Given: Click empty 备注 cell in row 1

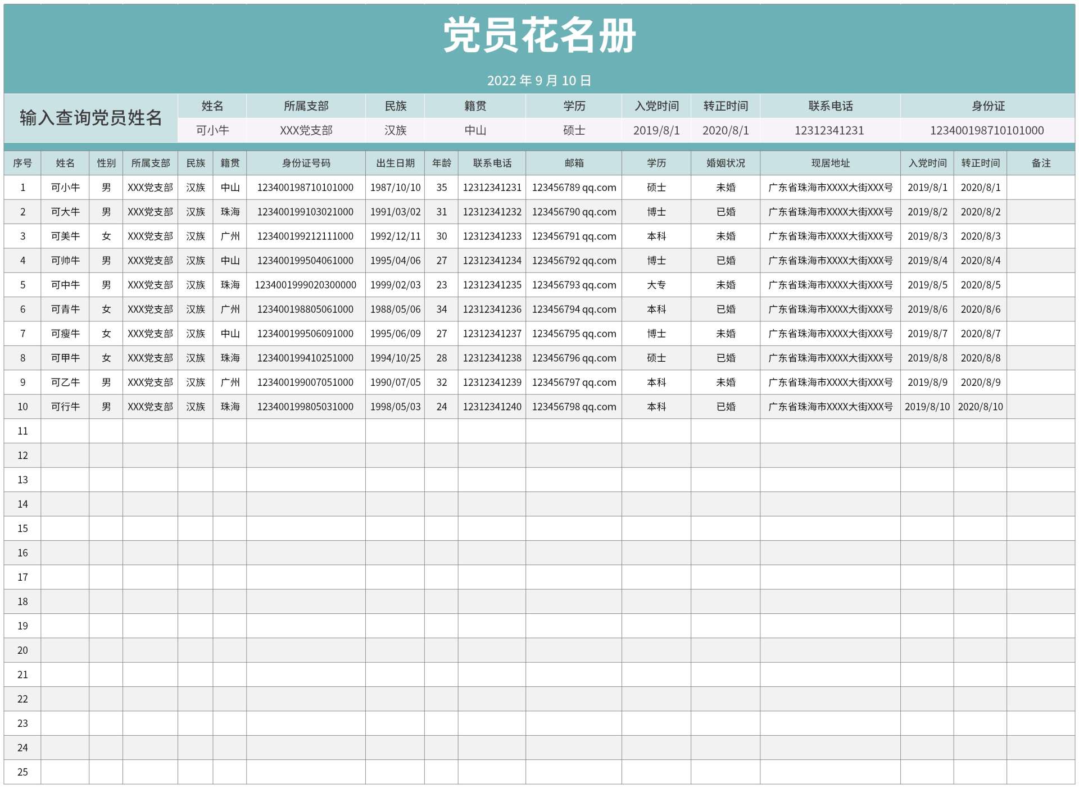Looking at the screenshot, I should coord(1041,188).
